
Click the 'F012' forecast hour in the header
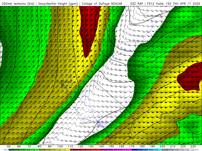click(150, 4)
